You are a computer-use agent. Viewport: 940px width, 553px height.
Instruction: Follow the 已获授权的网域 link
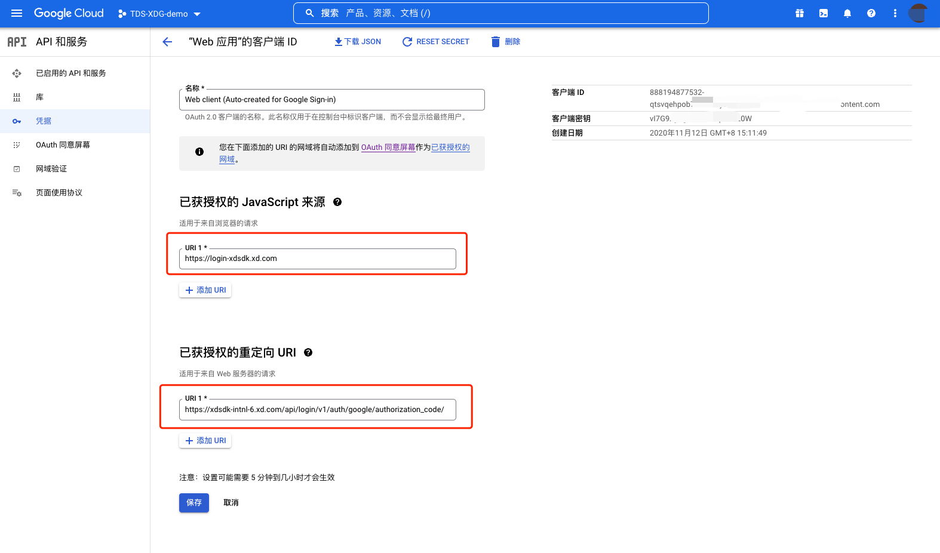(450, 148)
